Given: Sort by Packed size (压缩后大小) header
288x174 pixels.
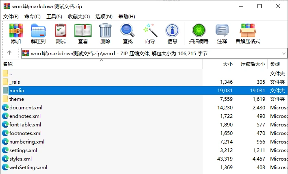Looking at the screenshot, I should point(251,64).
